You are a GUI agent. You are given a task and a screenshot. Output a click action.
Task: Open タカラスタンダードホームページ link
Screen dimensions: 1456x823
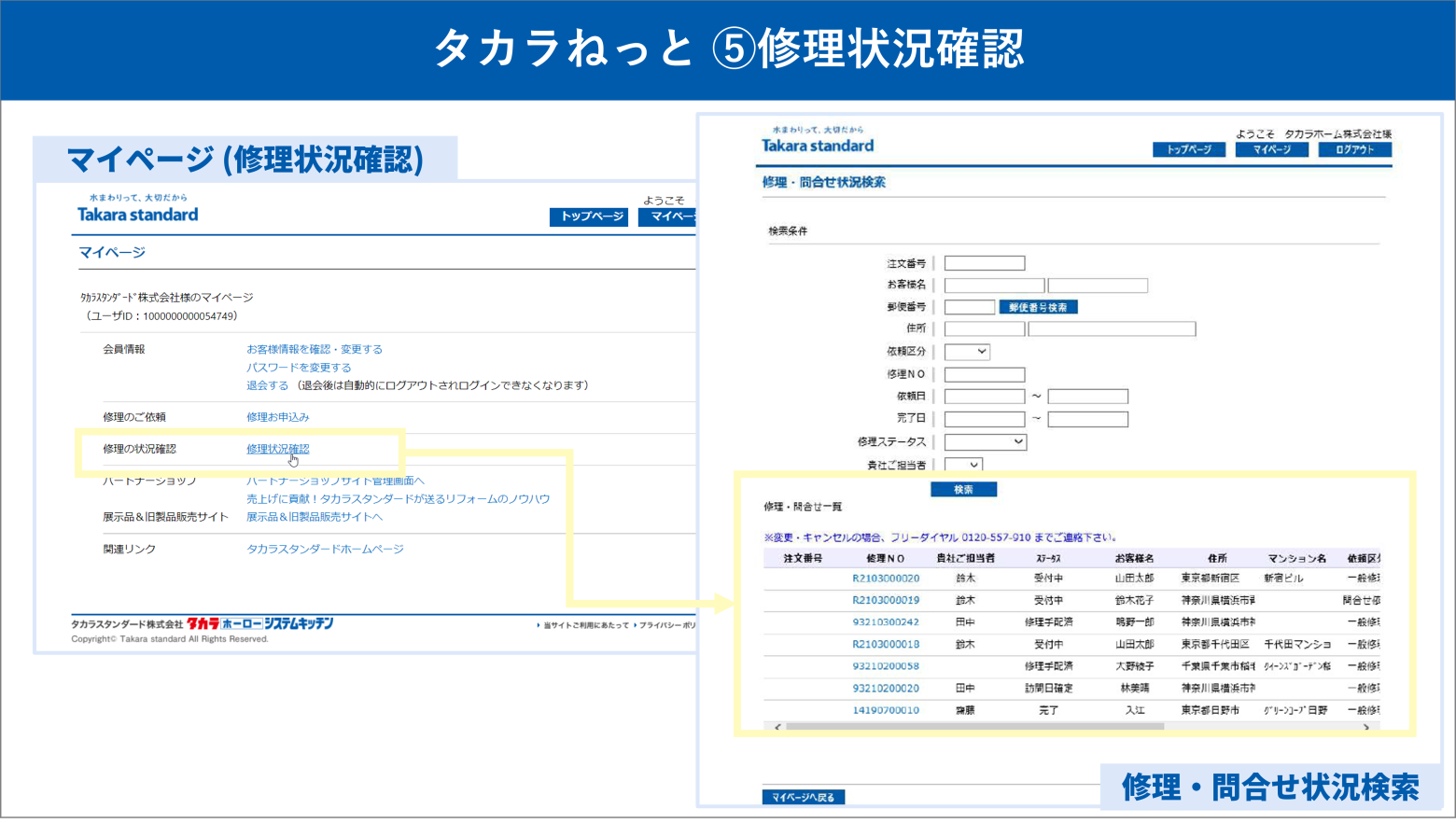[x=325, y=549]
